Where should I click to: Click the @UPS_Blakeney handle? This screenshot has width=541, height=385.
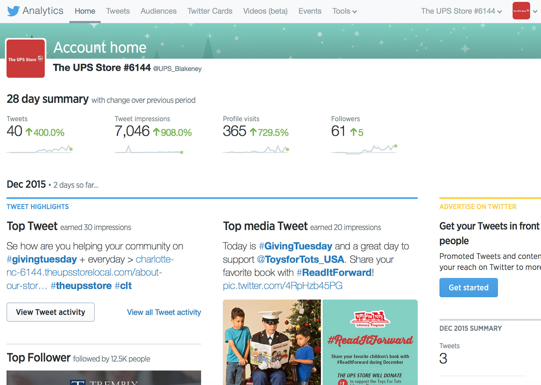click(177, 68)
